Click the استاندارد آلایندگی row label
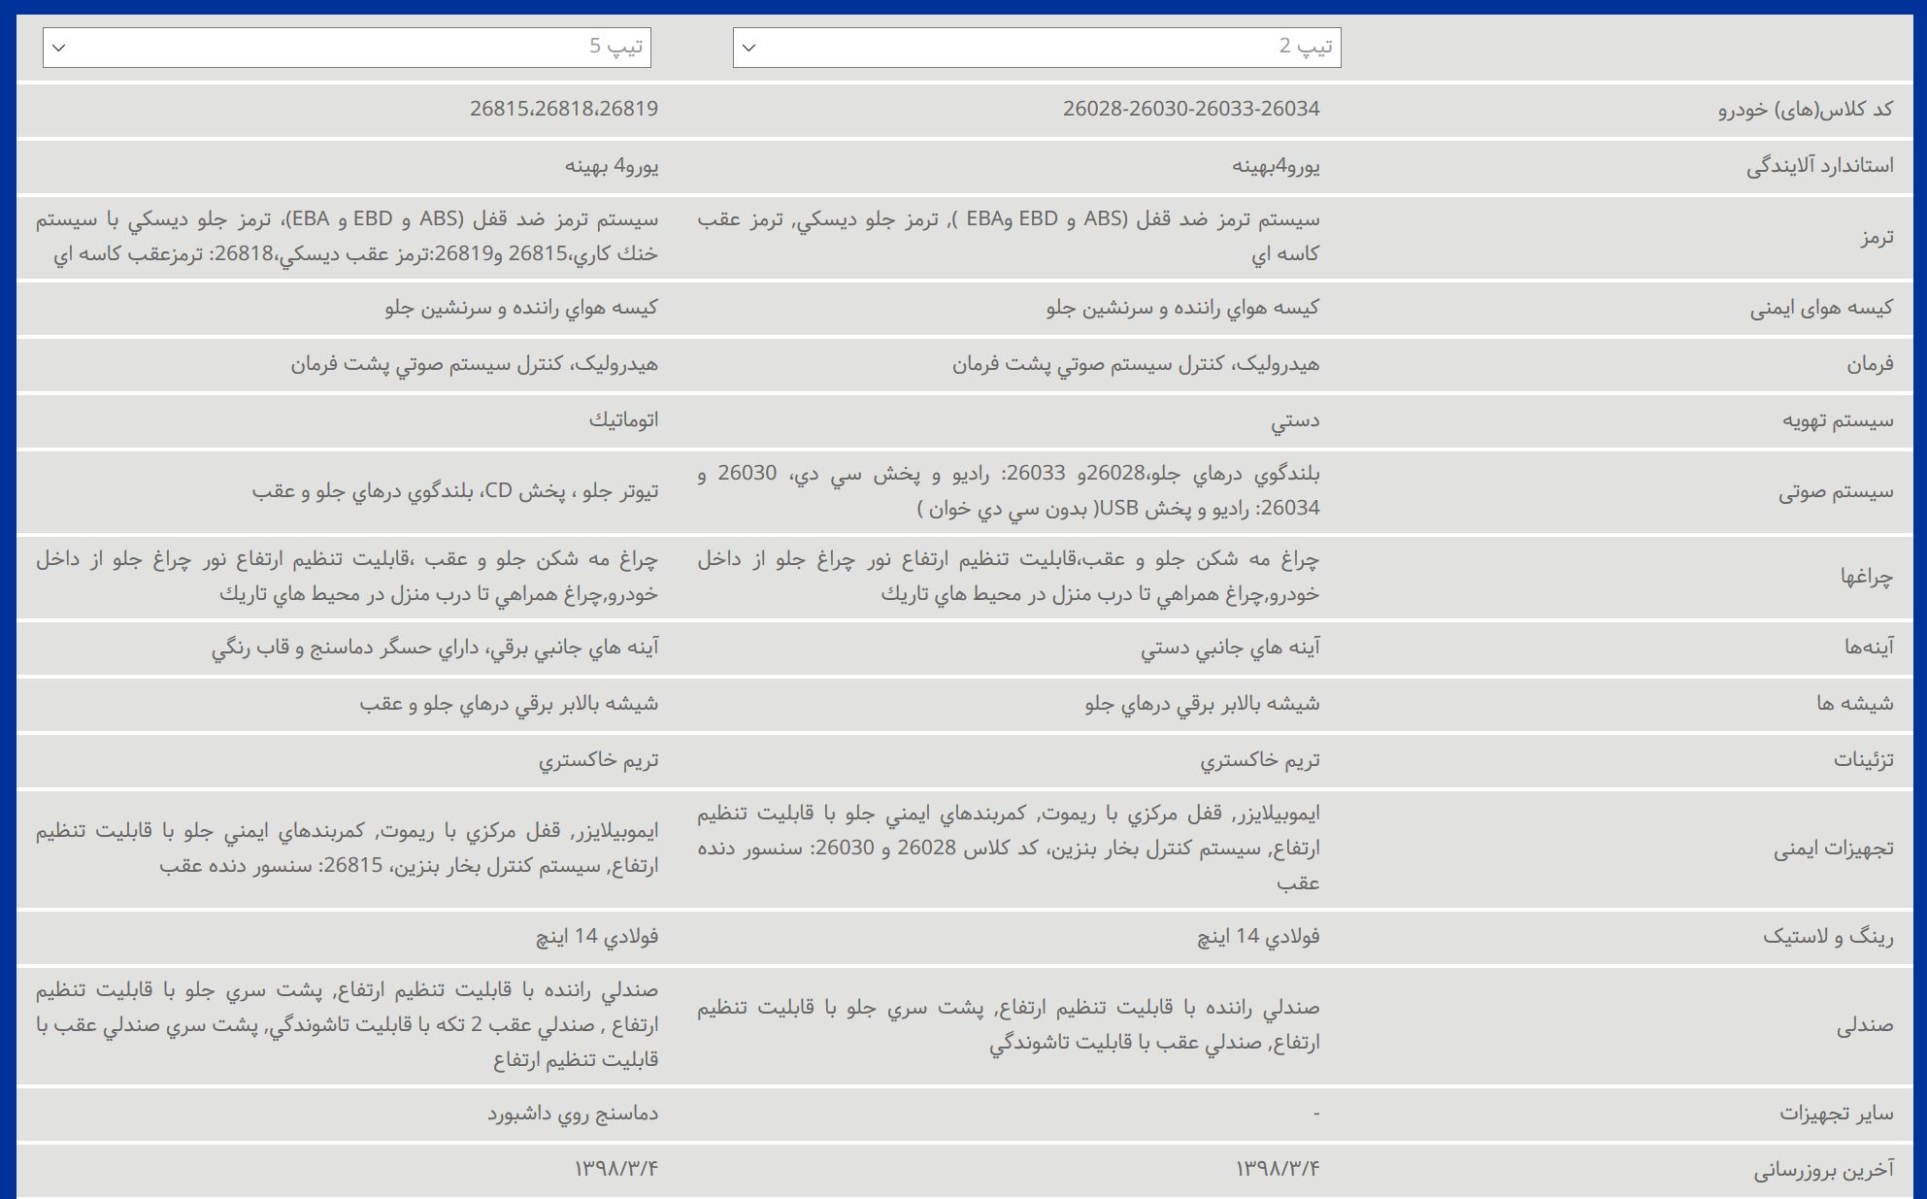Screen dimensions: 1927x1199 click(1820, 166)
